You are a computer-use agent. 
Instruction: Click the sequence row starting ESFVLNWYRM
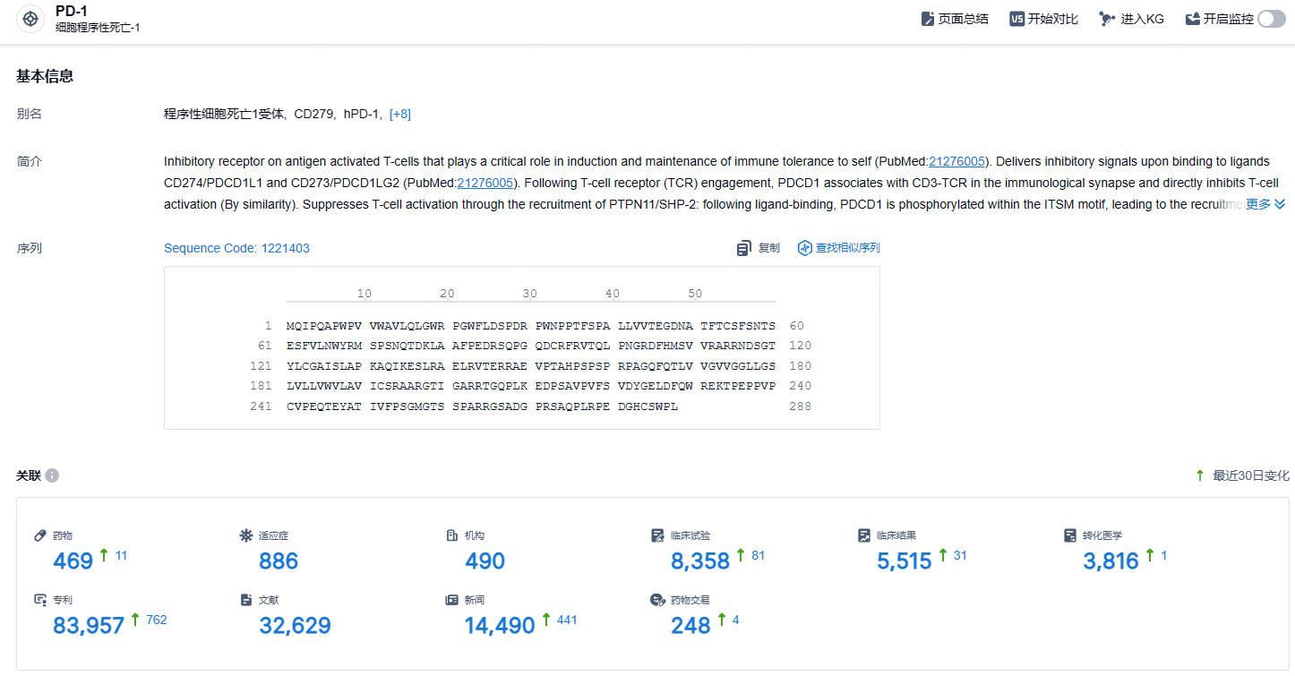click(531, 346)
